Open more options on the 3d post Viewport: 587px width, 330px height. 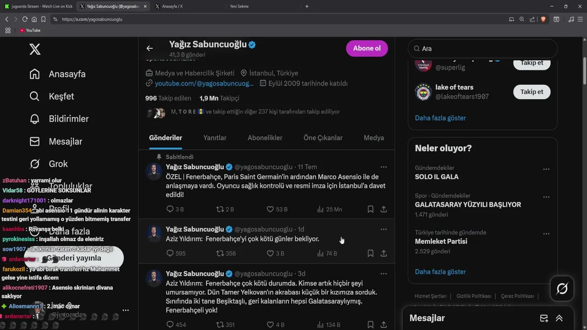tap(384, 274)
